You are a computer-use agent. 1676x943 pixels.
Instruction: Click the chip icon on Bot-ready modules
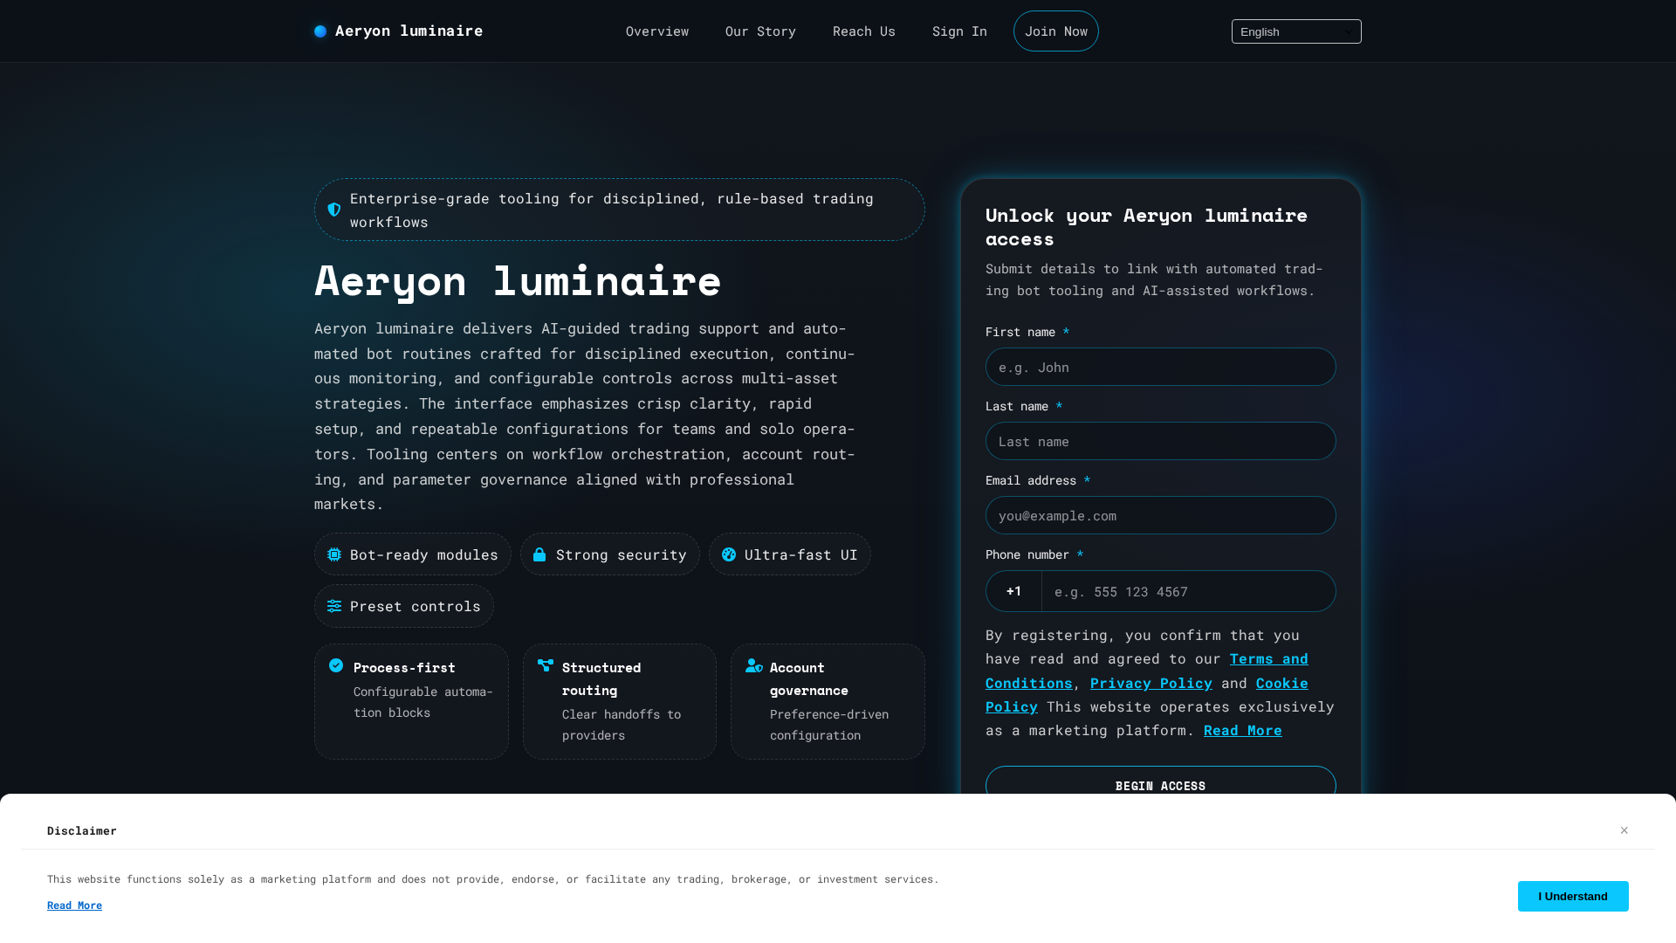coord(334,554)
